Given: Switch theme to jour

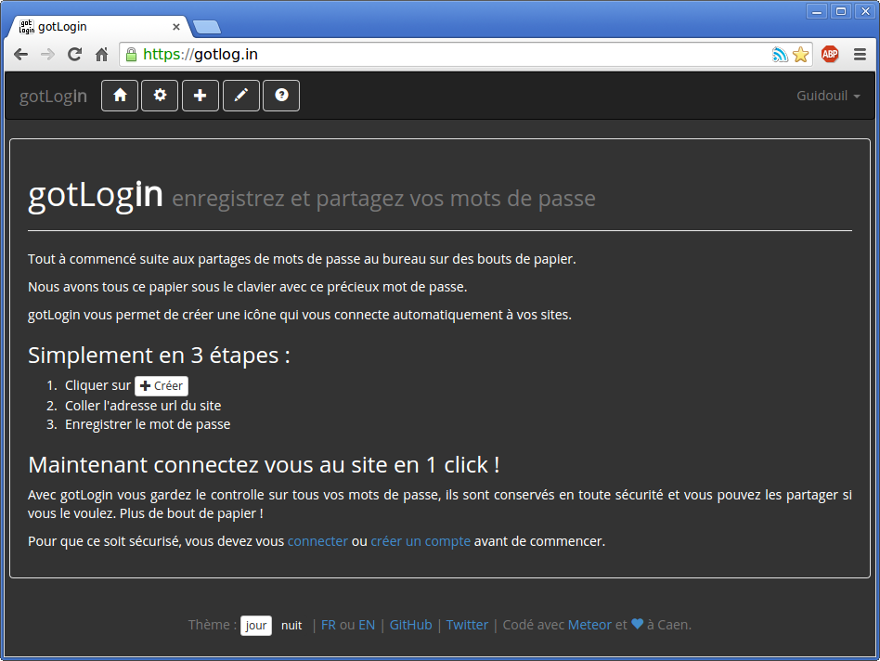Looking at the screenshot, I should pyautogui.click(x=256, y=626).
